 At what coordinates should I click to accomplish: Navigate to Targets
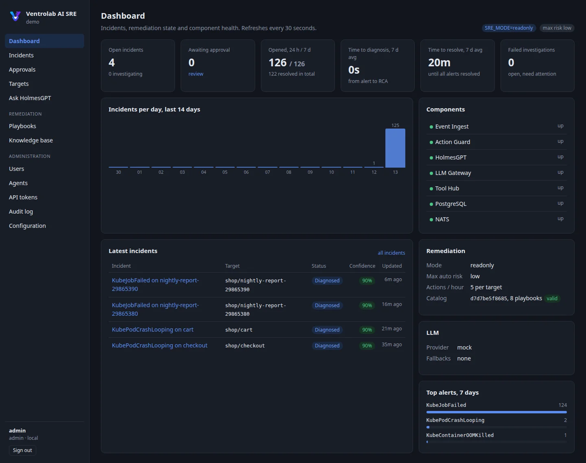(44, 84)
